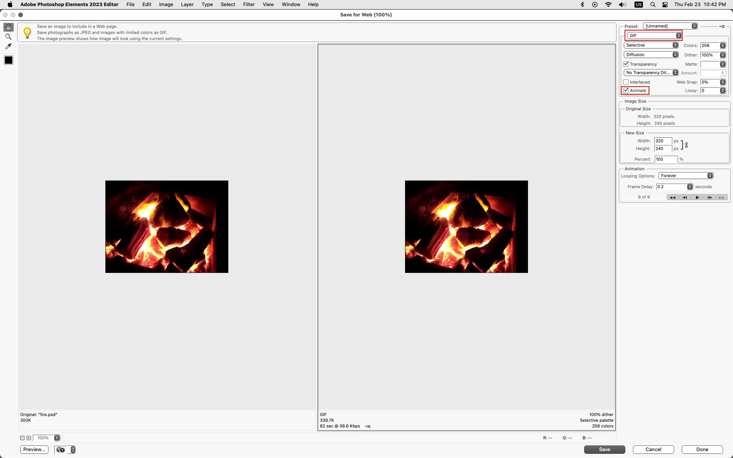Play the animation frames
This screenshot has width=733, height=458.
[x=697, y=197]
